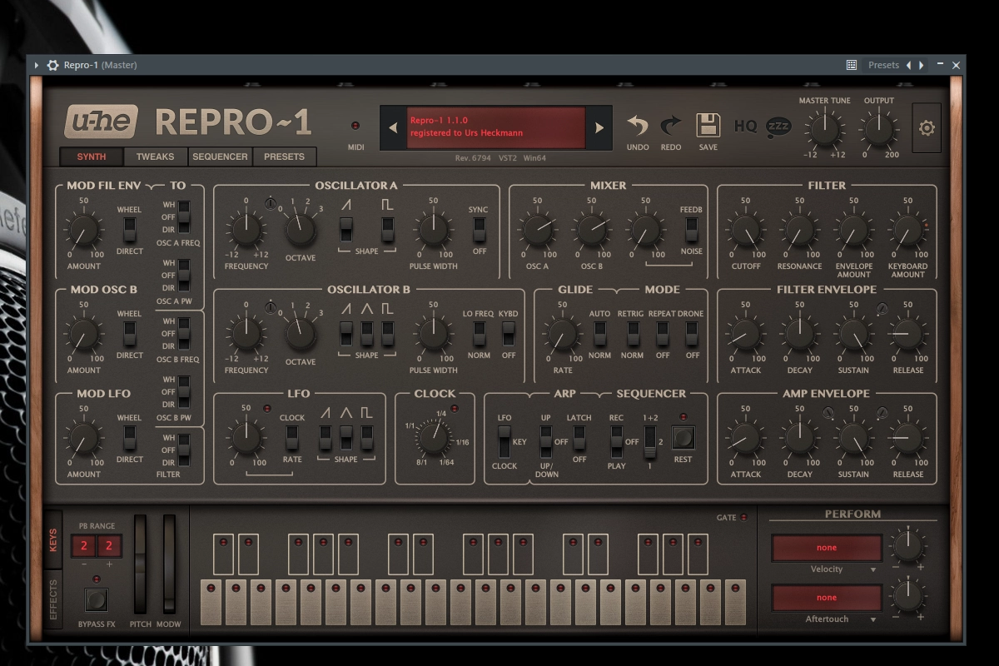Click the BYPASS FX button
The height and width of the screenshot is (666, 999).
pos(97,599)
